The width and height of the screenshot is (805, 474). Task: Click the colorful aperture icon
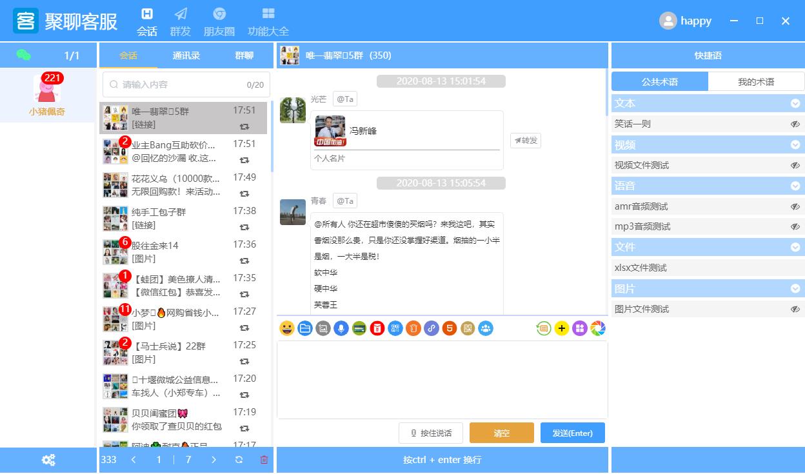pos(598,328)
